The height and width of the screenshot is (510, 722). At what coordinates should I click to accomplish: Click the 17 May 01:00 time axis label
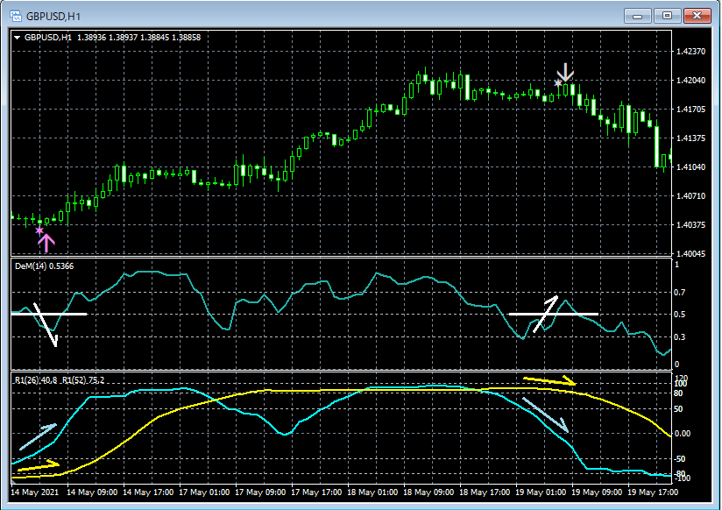click(x=204, y=492)
